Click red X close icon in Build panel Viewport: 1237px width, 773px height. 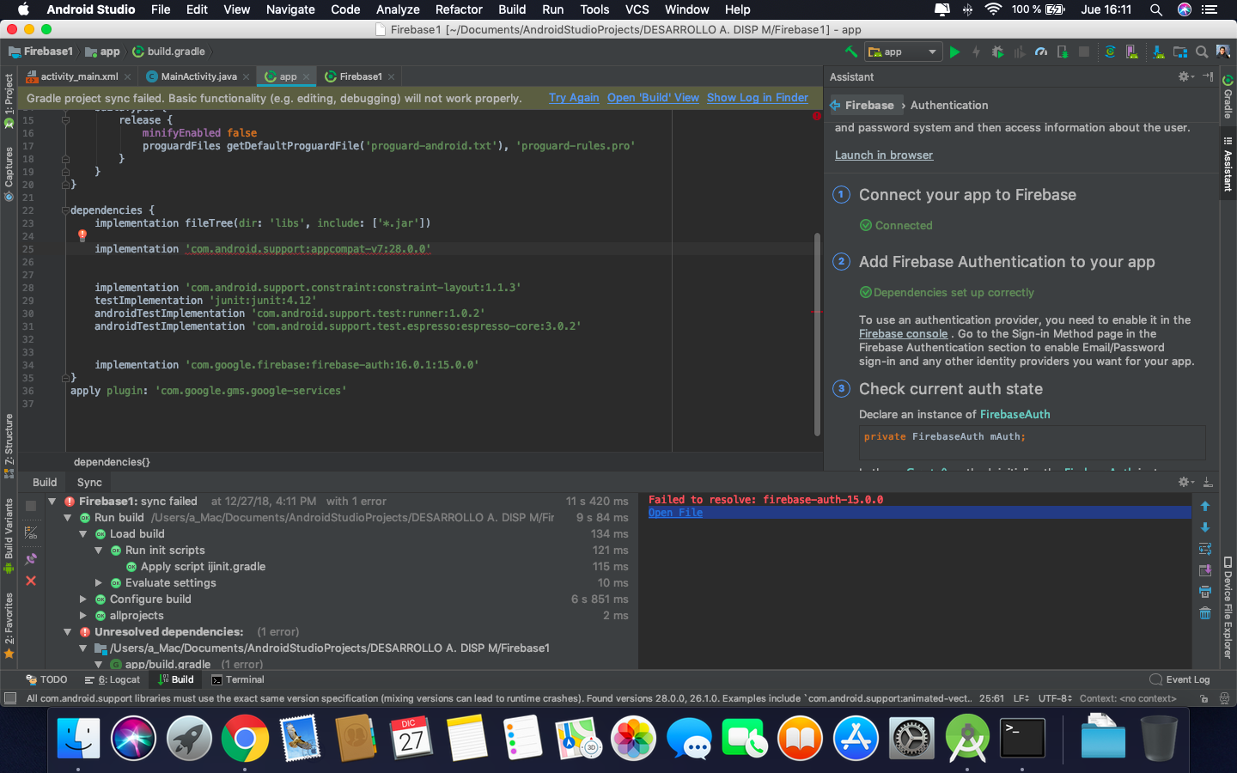click(31, 581)
